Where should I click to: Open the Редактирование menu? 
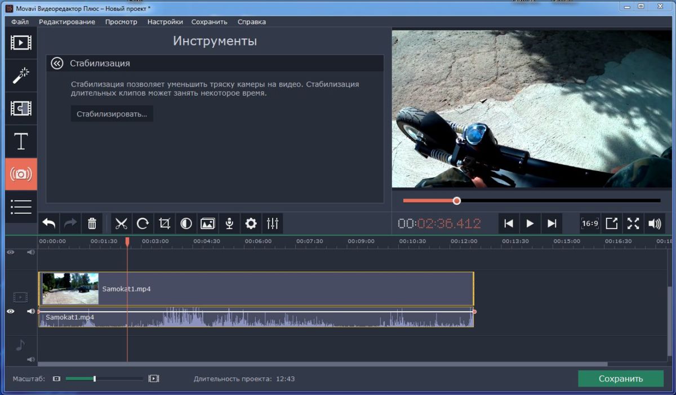(66, 22)
